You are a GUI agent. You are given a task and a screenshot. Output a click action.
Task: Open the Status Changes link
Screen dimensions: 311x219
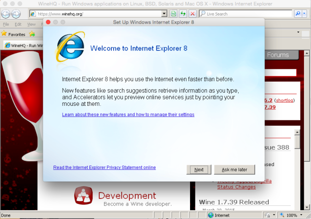tap(237, 187)
